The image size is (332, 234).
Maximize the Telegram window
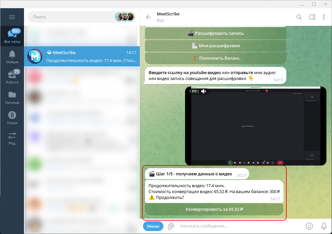314,4
